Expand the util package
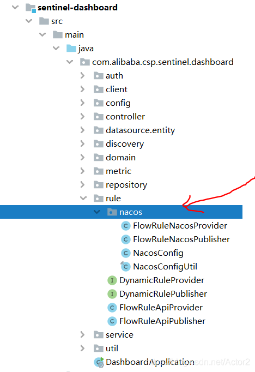This screenshot has height=372, width=255. (82, 349)
